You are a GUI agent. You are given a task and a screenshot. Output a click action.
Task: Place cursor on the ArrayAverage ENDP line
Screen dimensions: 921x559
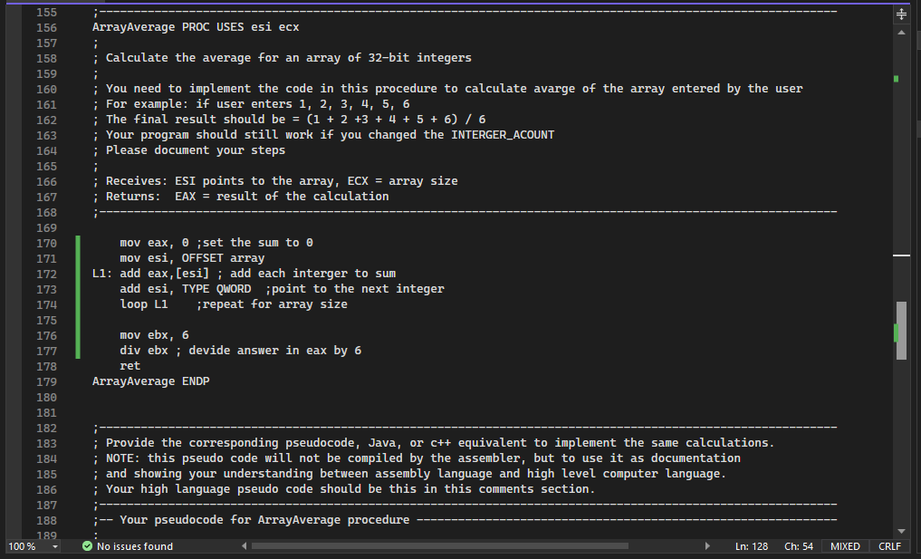pos(150,381)
